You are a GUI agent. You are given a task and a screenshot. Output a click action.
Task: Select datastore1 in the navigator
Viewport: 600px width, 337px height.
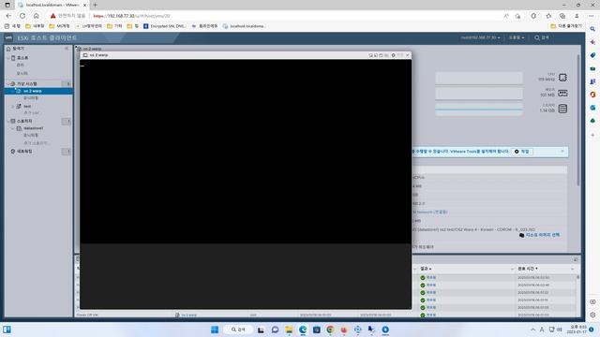pos(34,128)
